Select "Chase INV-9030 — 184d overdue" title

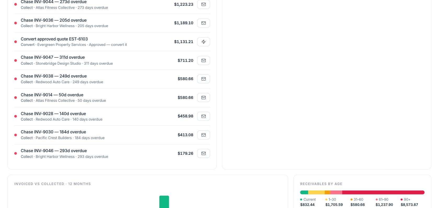click(53, 132)
